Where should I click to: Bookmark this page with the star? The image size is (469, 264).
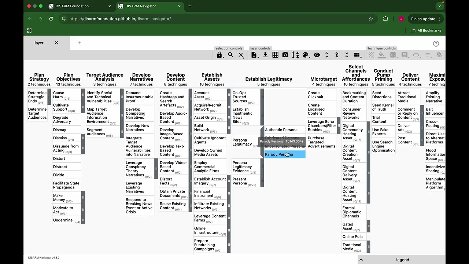(371, 19)
